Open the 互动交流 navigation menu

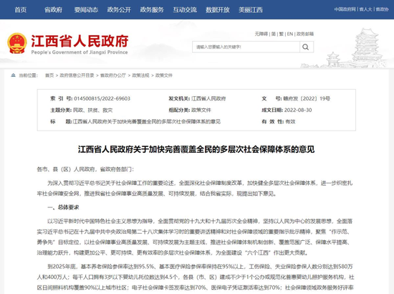click(x=185, y=10)
